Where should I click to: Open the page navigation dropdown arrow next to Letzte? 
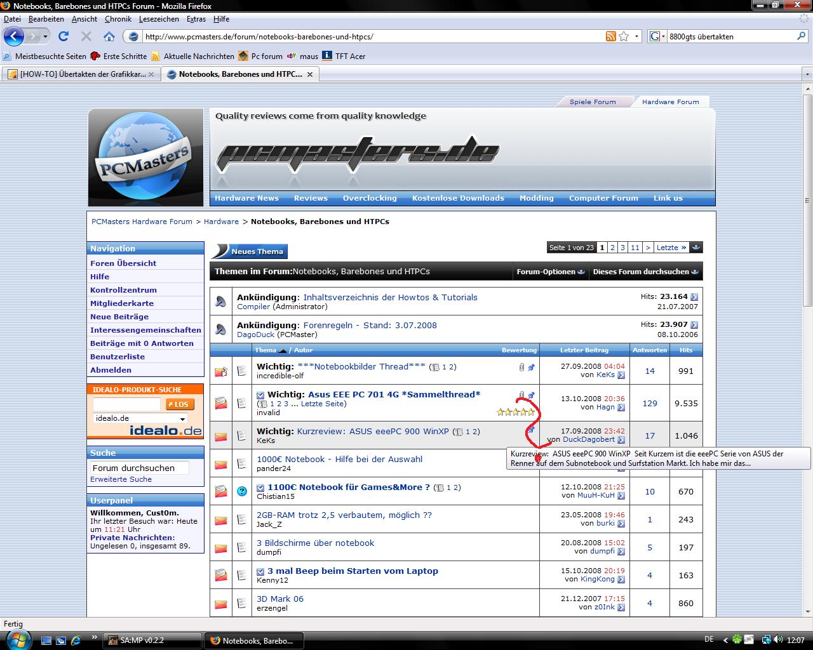pos(696,248)
